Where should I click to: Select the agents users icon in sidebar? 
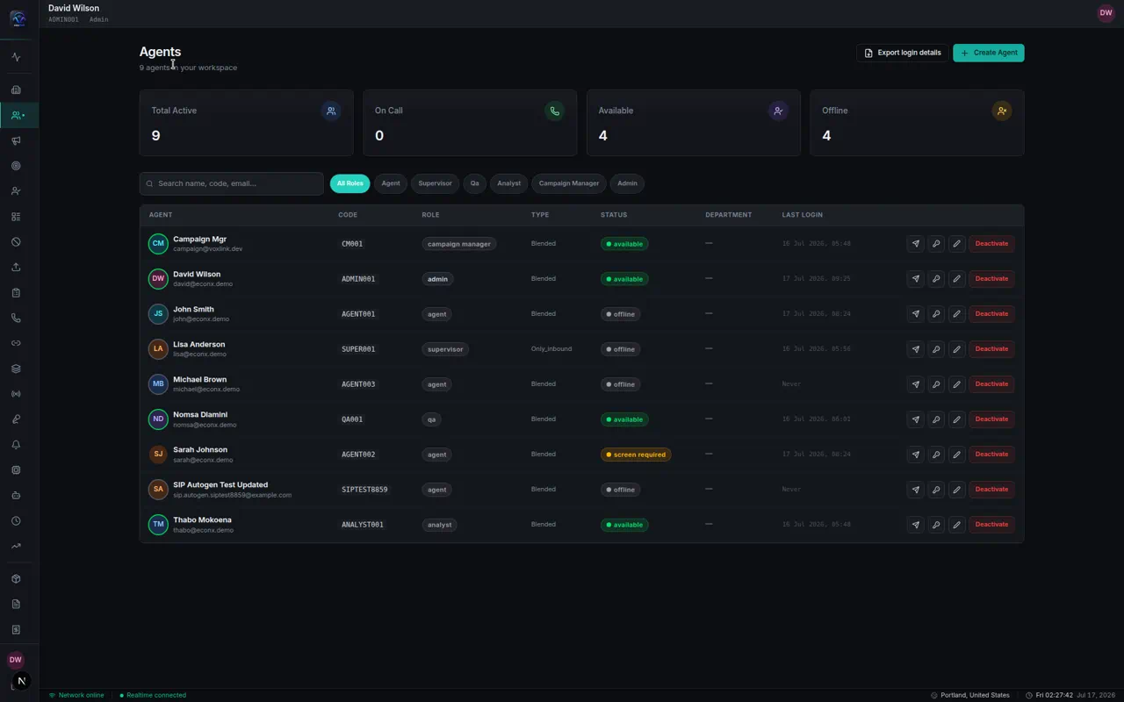tap(18, 115)
